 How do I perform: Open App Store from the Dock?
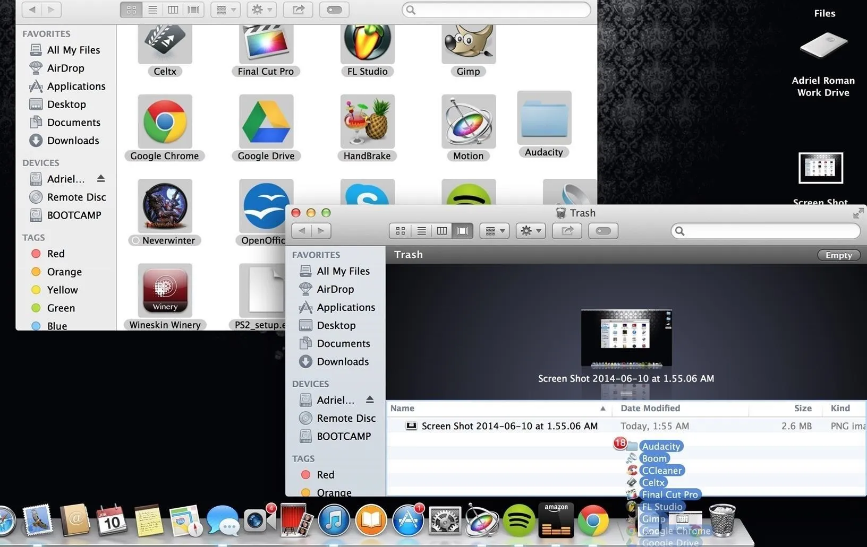point(408,520)
